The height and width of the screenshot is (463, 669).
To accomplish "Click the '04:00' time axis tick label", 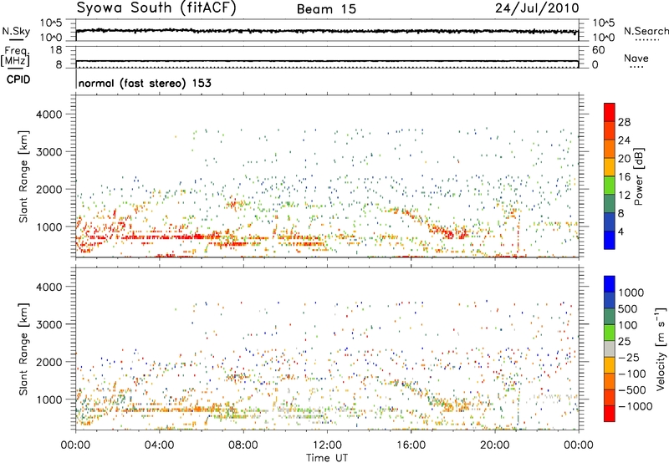I will click(159, 445).
